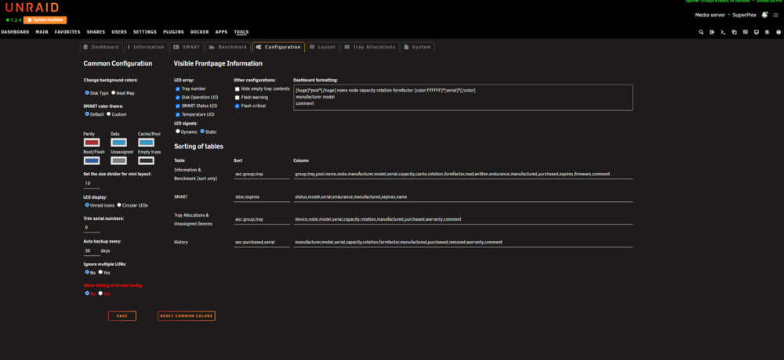Switch to the System tab
Screen dimensions: 784x360
point(418,47)
